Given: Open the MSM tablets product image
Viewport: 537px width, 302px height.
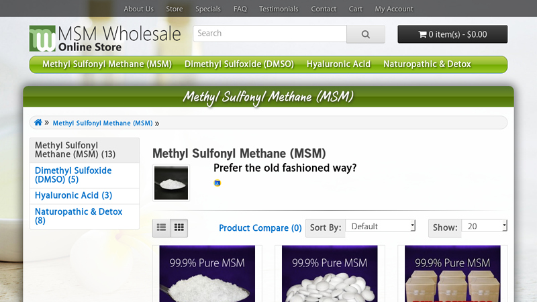Looking at the screenshot, I should click(x=330, y=274).
